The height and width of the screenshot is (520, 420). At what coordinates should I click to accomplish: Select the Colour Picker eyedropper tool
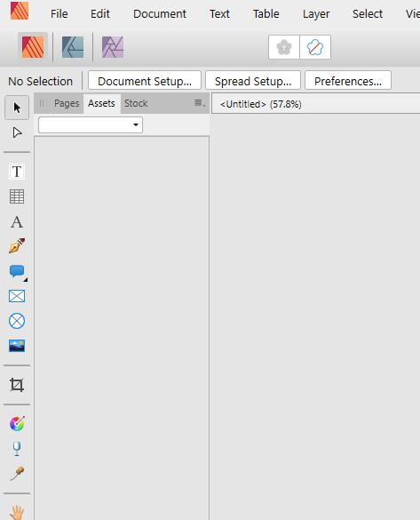point(17,474)
